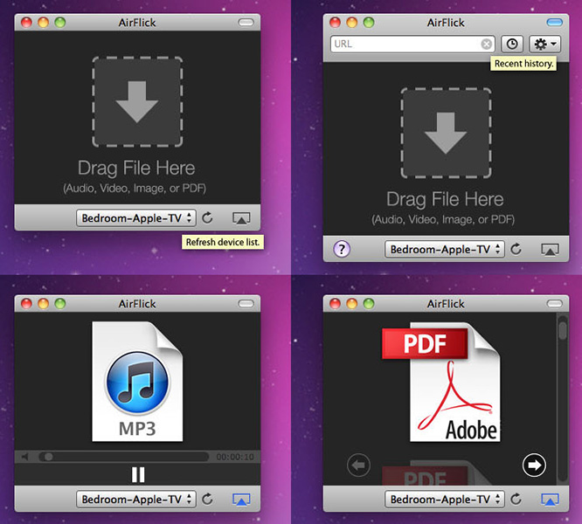Open gear settings menu in top-right window
Viewport: 582px width, 524px height.
click(x=544, y=45)
